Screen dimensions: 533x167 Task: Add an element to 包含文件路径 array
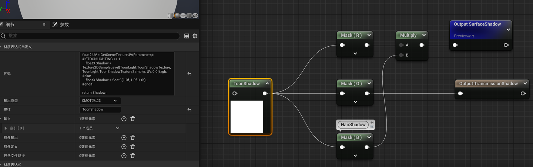(124, 156)
